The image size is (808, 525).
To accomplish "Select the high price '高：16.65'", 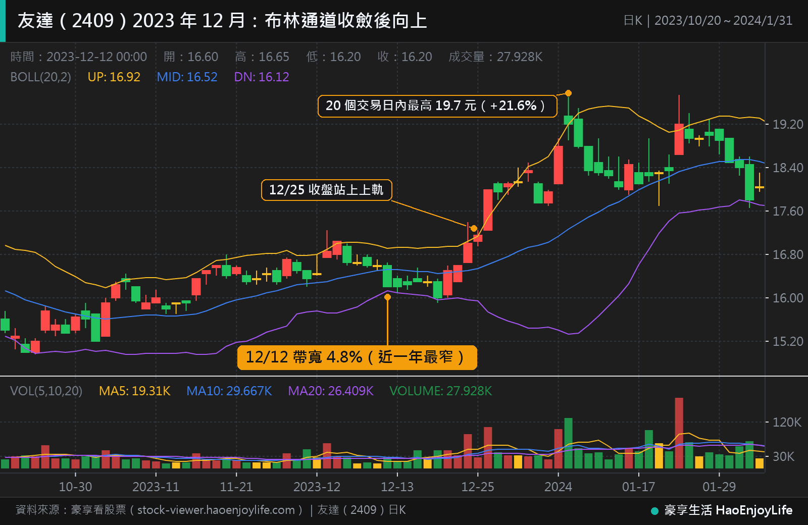I will (x=262, y=57).
